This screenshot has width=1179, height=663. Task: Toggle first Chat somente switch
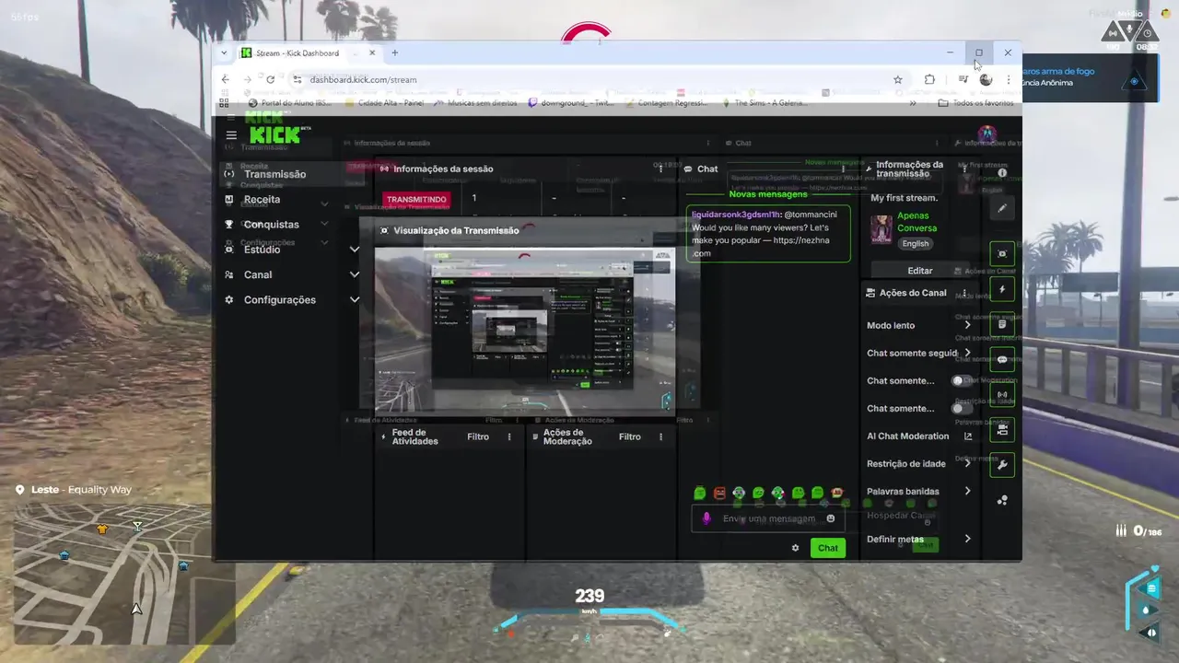[x=962, y=380]
